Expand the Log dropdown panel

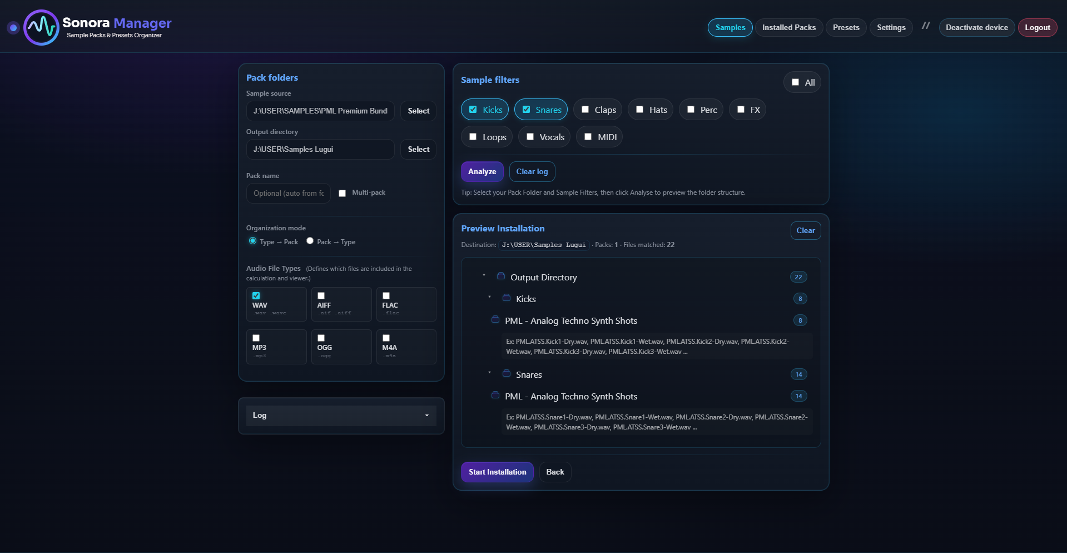pos(341,416)
